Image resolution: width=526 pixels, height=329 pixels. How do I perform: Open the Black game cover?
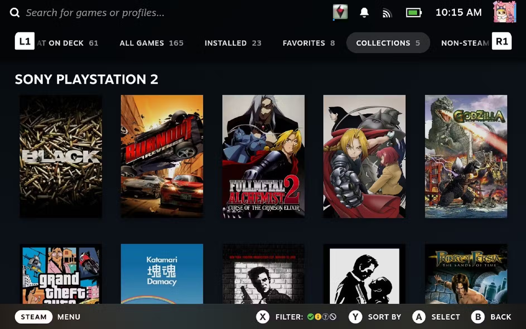61,156
